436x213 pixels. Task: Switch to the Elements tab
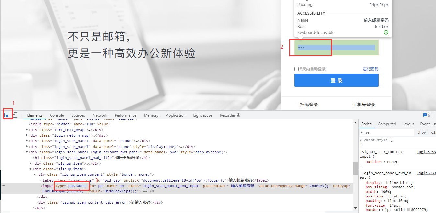[x=35, y=115]
